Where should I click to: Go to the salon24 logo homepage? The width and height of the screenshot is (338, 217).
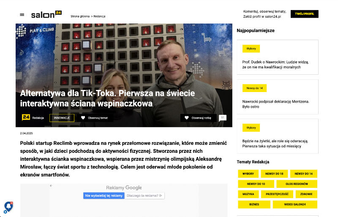pos(46,14)
